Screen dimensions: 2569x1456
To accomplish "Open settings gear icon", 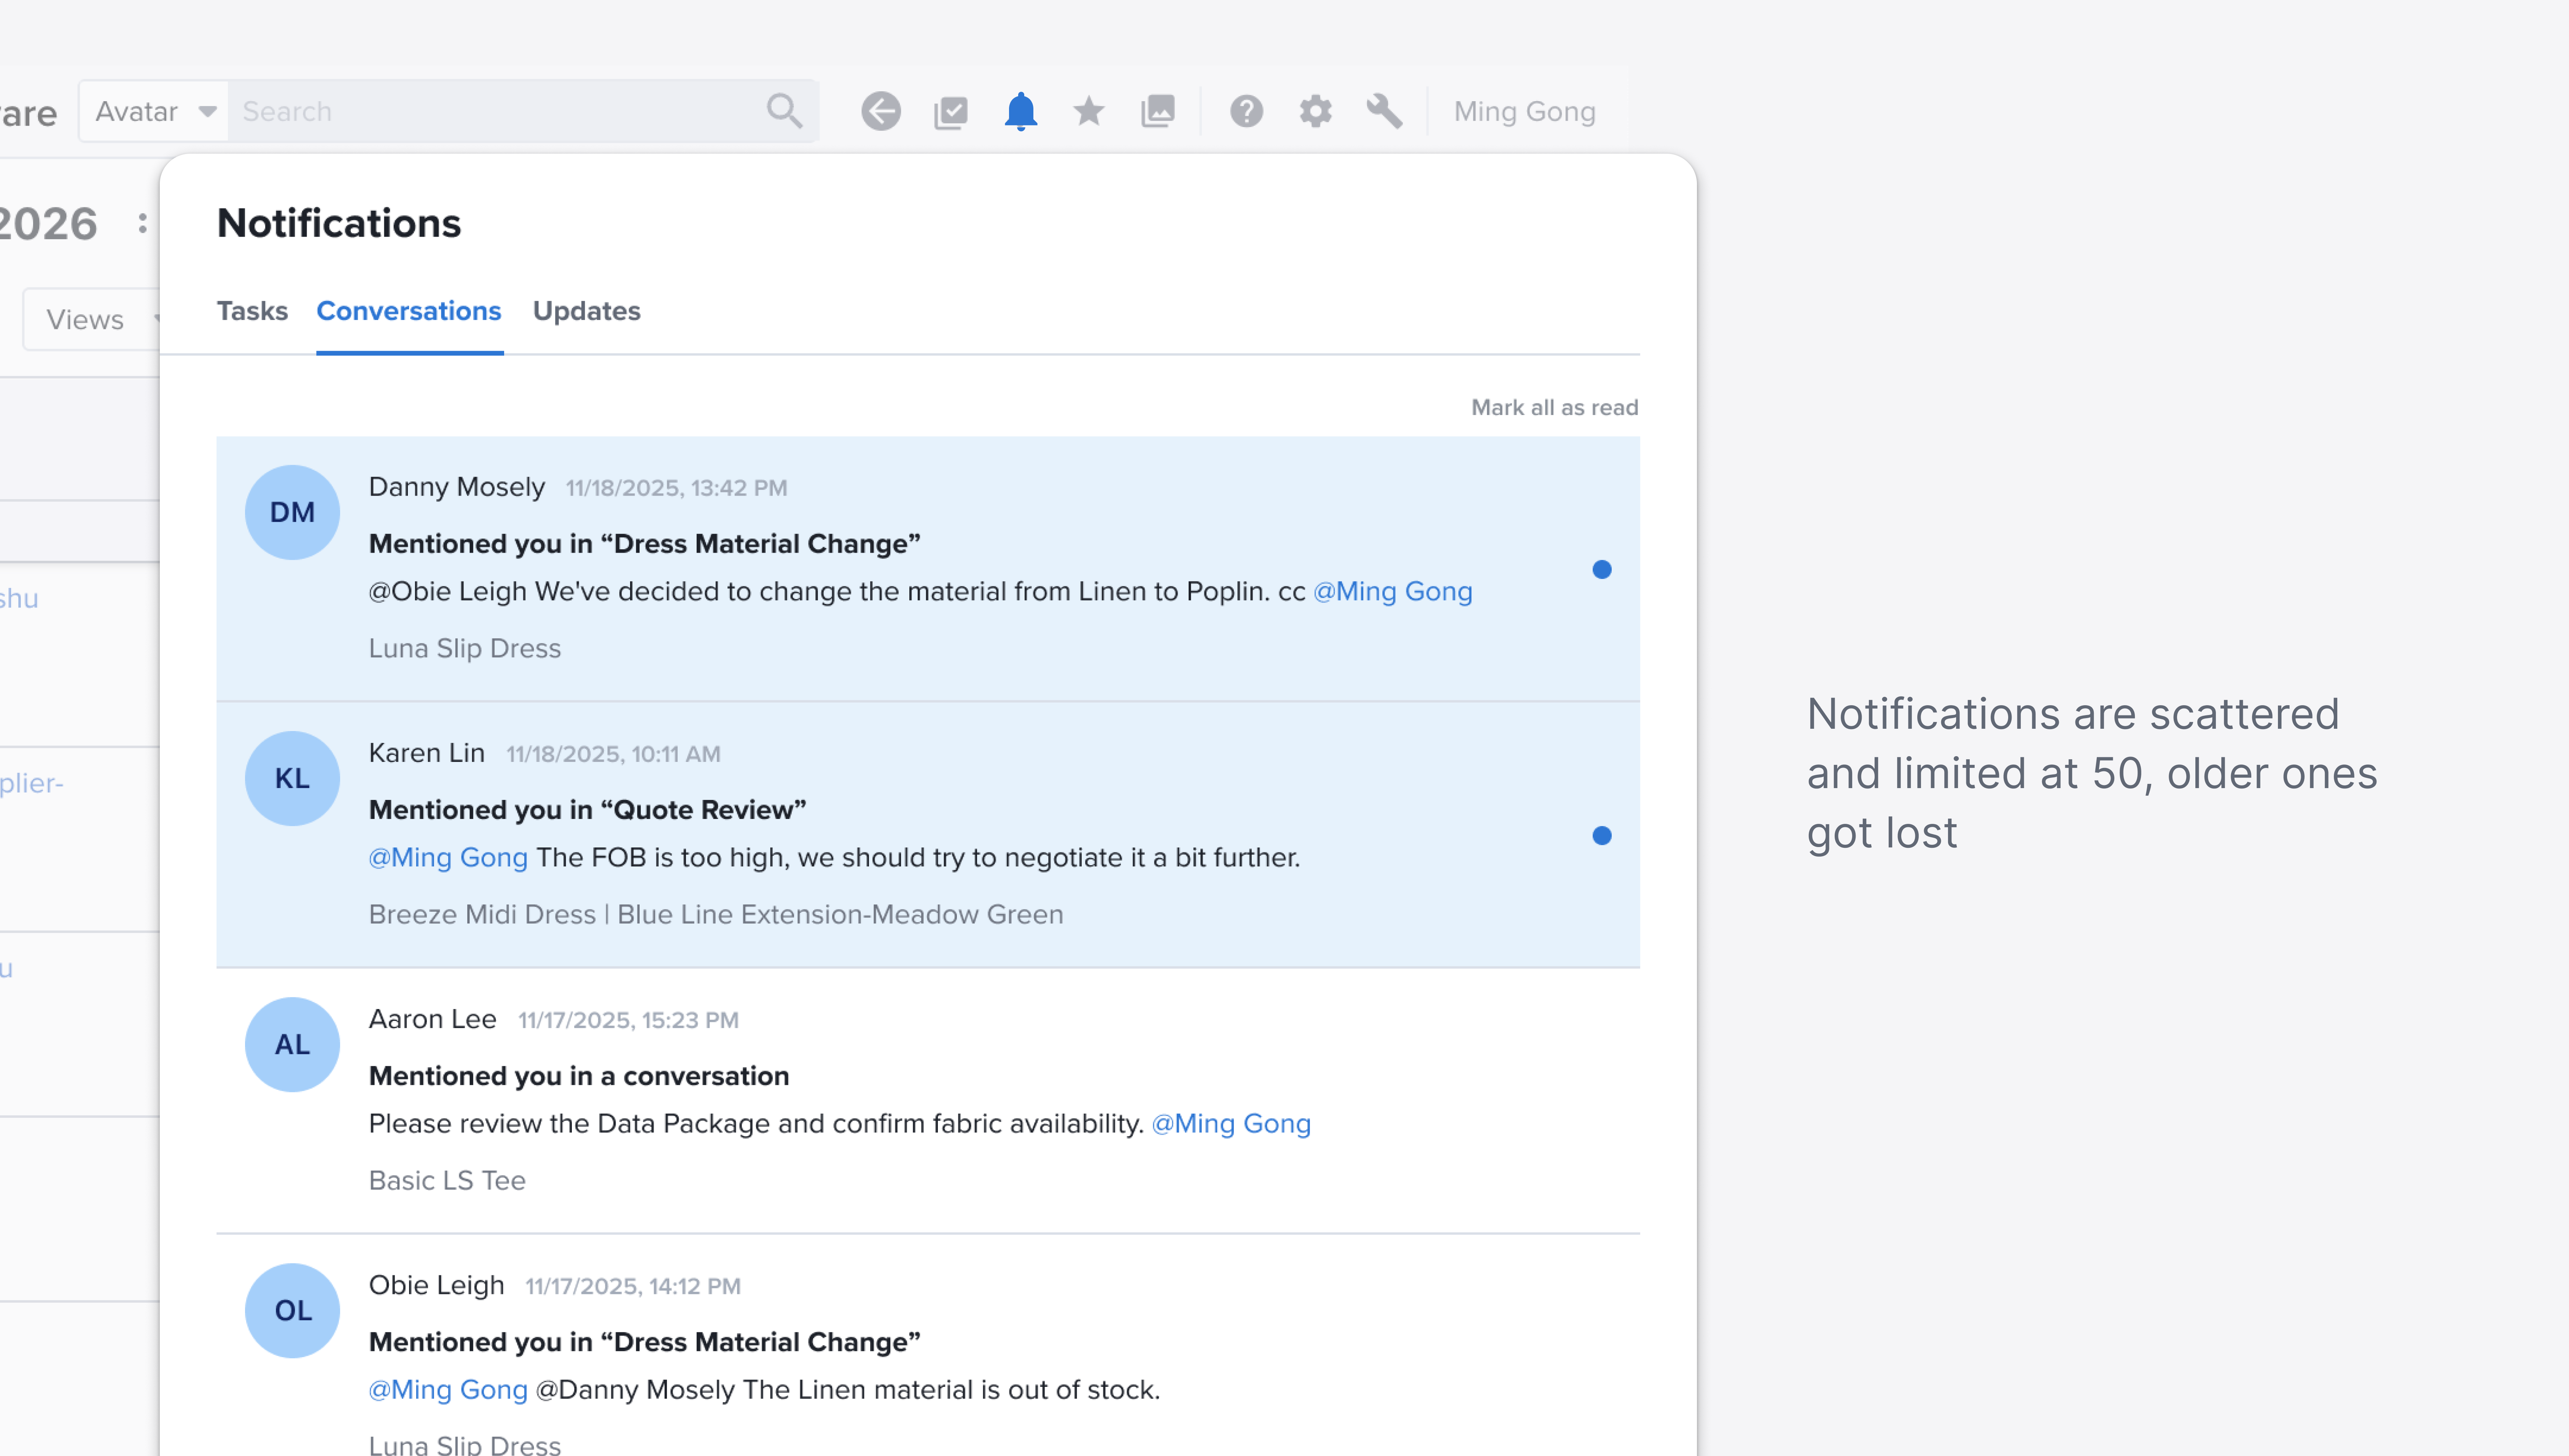I will click(1315, 111).
